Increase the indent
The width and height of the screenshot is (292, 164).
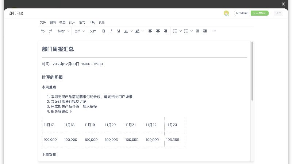click(205, 31)
